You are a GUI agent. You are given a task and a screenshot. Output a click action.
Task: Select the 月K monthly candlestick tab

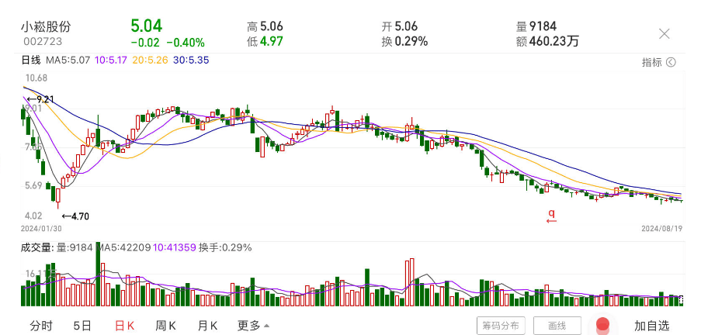coord(207,325)
